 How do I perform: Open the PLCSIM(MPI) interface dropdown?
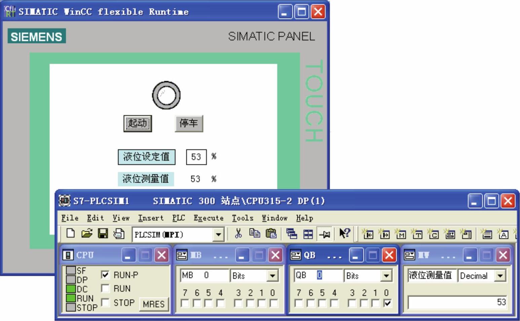[218, 234]
